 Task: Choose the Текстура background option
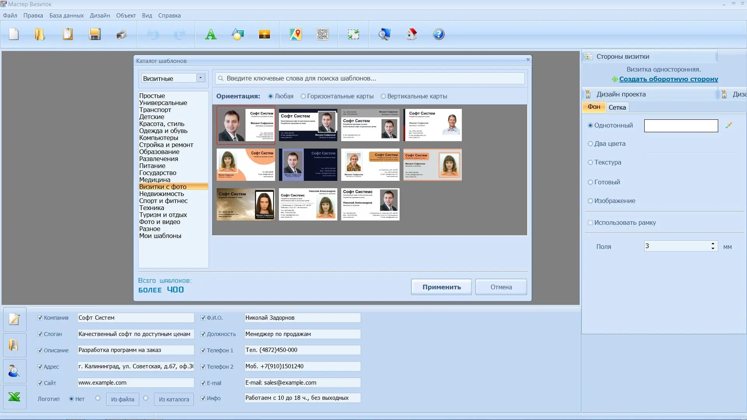(x=590, y=163)
